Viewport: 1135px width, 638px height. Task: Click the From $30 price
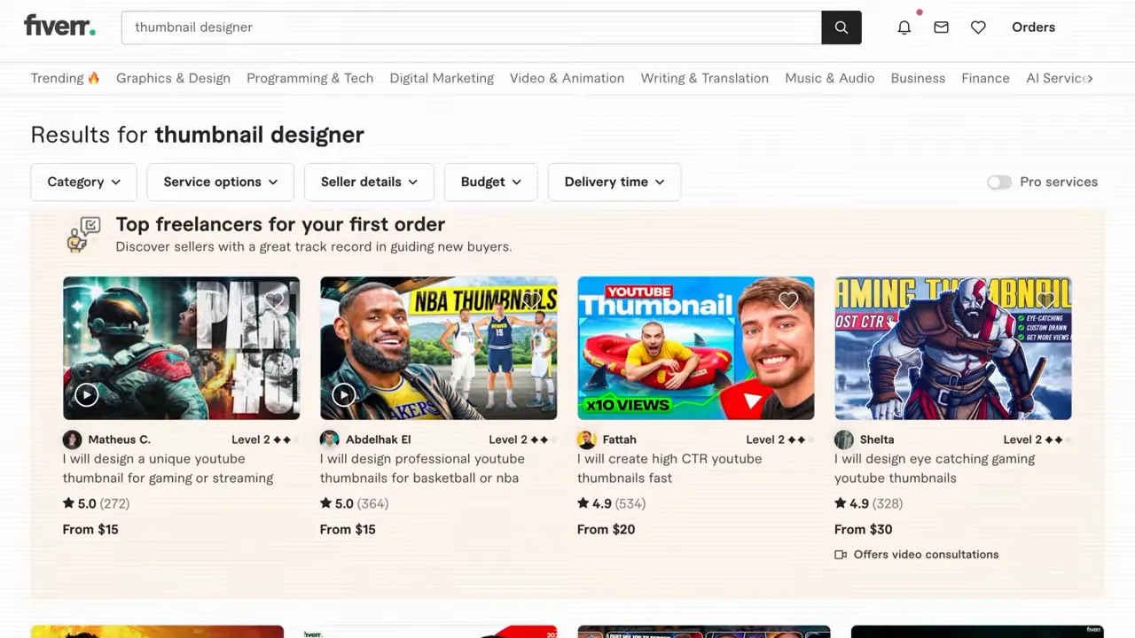point(863,529)
